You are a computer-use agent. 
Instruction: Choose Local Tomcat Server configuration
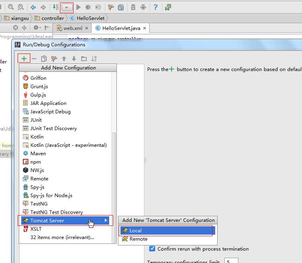coord(168,231)
